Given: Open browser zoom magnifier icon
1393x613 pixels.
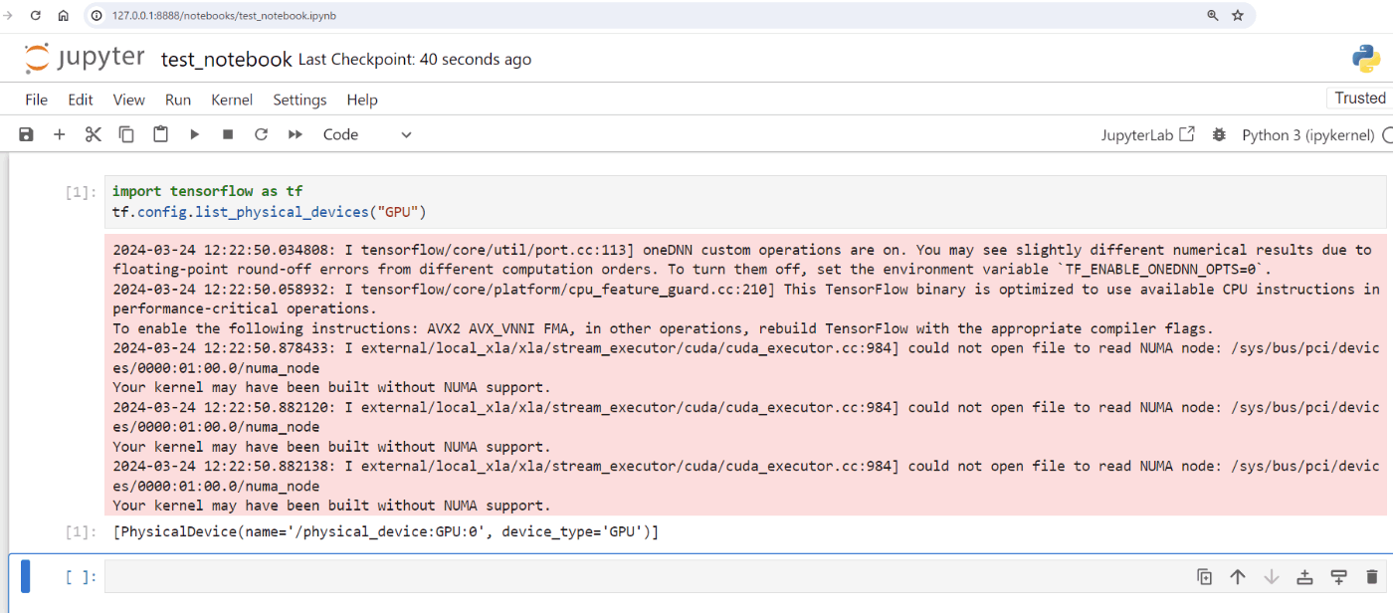Looking at the screenshot, I should point(1212,15).
